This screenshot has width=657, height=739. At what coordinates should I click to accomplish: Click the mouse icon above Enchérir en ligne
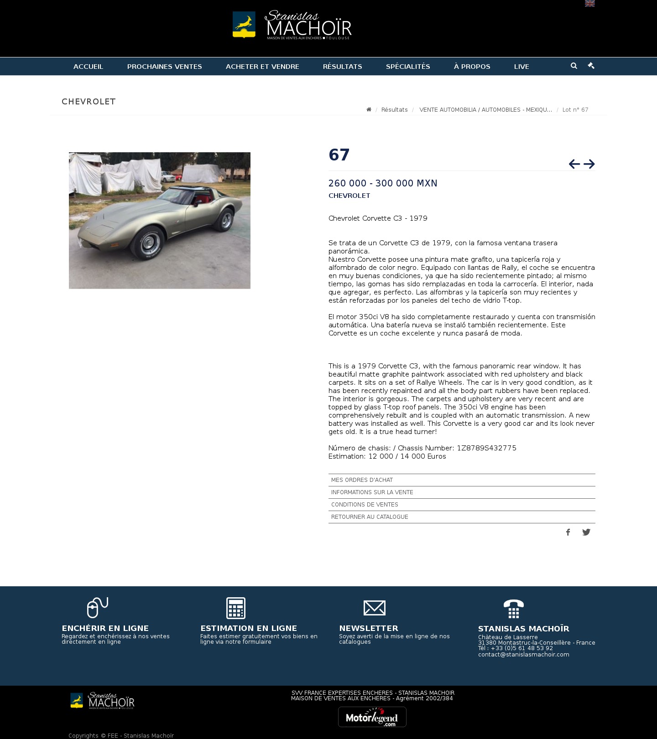pos(98,608)
